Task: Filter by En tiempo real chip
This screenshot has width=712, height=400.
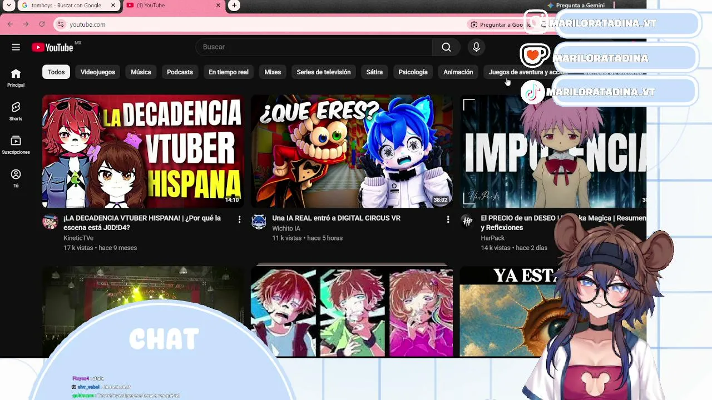Action: coord(229,72)
